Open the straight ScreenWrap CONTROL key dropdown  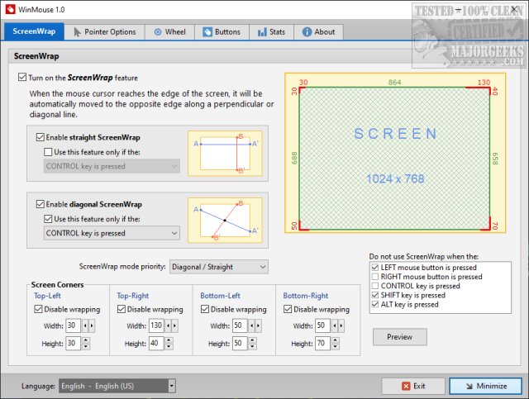pyautogui.click(x=112, y=166)
